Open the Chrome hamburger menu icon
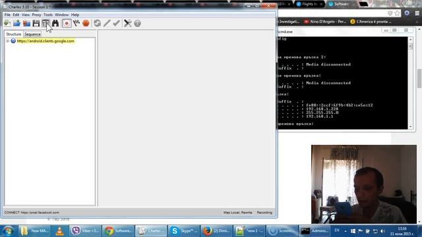Screen dimensions: 422x237 click(417, 13)
